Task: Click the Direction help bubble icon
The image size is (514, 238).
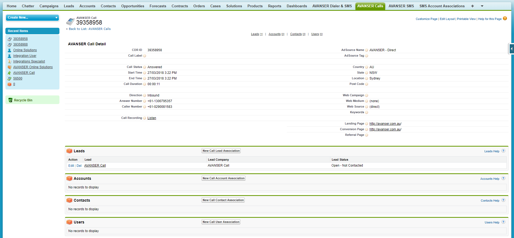Action: point(145,95)
